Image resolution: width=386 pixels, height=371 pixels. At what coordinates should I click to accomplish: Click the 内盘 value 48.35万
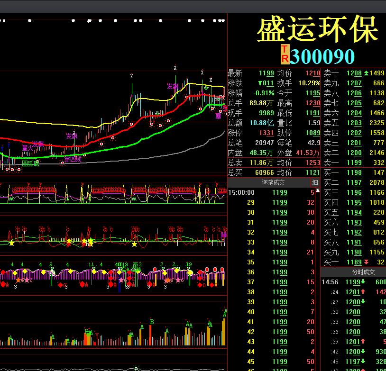coord(261,153)
